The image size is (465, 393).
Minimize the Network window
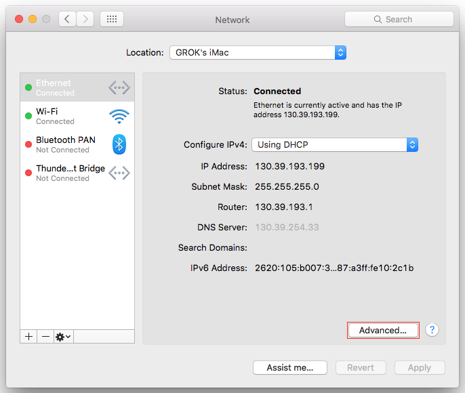pos(33,19)
